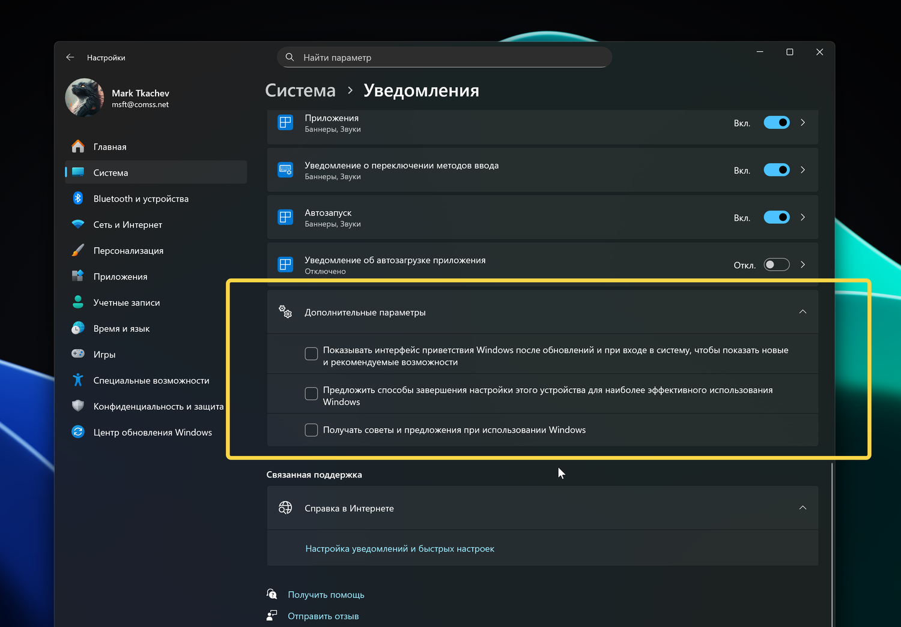Check Получать советы и предложения checkbox
This screenshot has height=627, width=901.
coord(311,430)
